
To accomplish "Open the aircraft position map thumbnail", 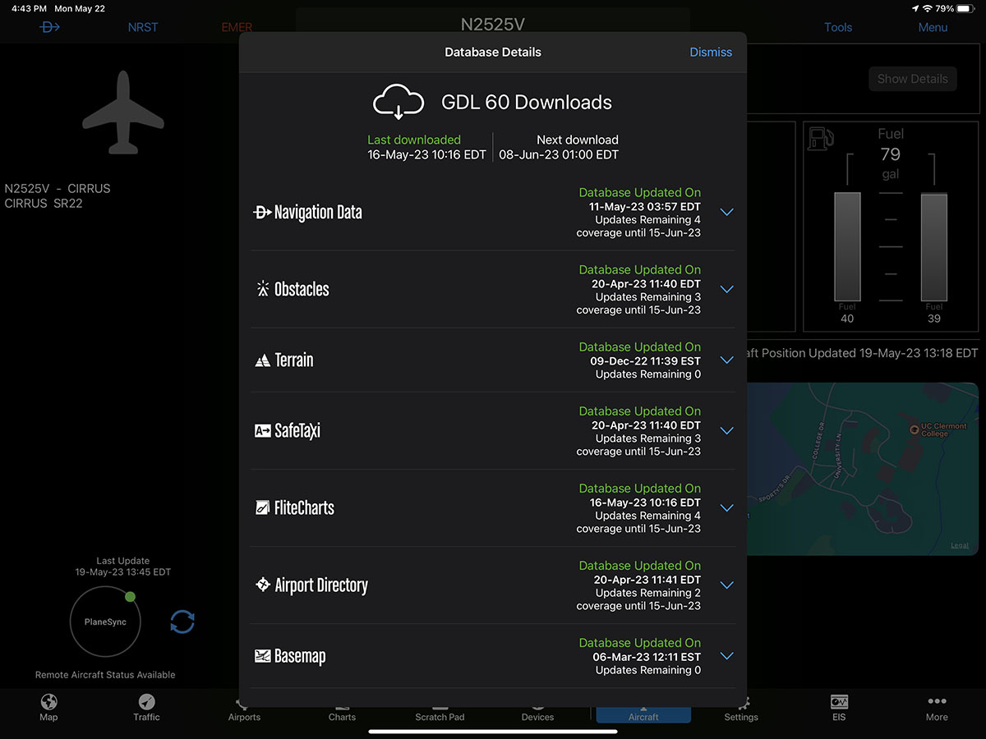I will coord(862,469).
